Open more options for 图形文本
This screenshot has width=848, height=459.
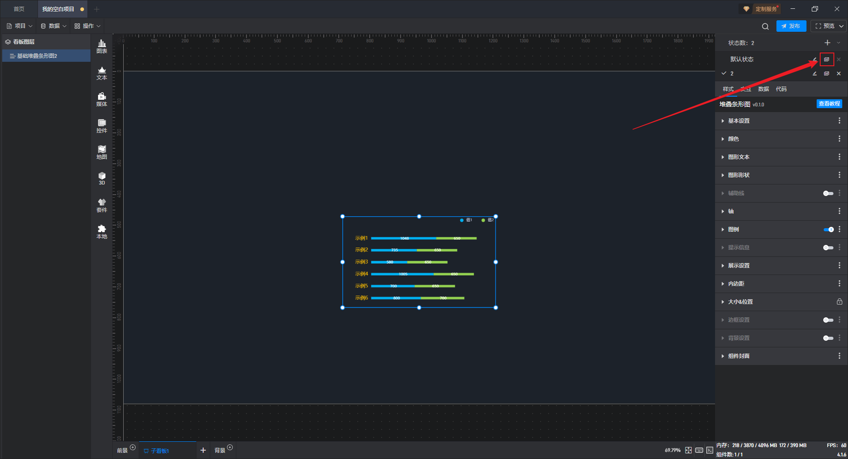[839, 157]
